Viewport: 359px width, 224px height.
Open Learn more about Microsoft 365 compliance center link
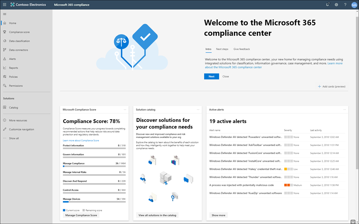[x=274, y=65]
